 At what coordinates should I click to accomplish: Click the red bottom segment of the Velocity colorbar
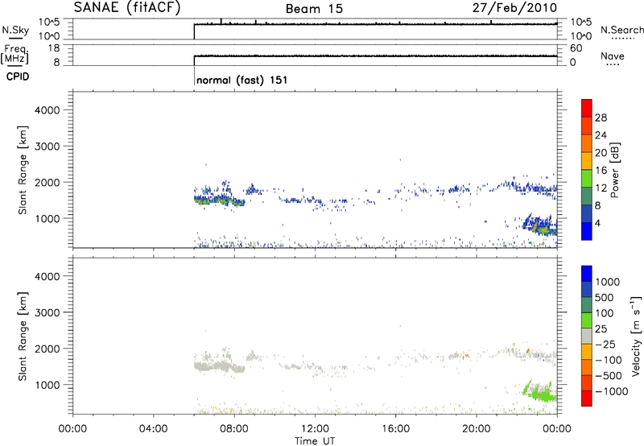pos(587,399)
